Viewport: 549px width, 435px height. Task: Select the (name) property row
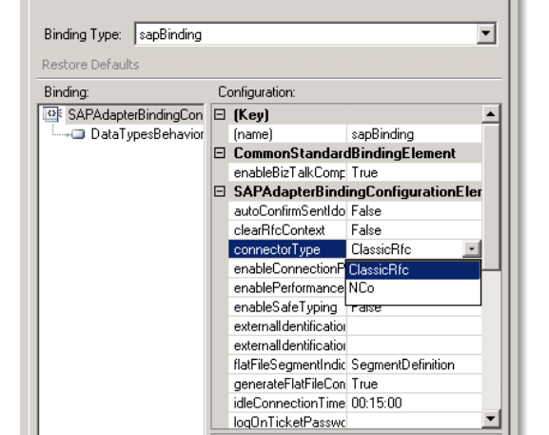click(355, 134)
